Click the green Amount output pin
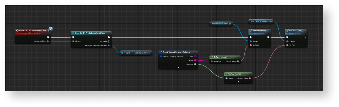 [x=195, y=64]
